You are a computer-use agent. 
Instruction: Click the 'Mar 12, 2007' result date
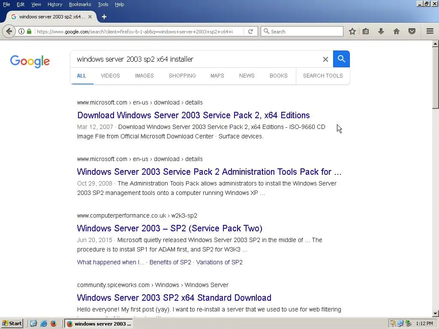[x=95, y=127]
